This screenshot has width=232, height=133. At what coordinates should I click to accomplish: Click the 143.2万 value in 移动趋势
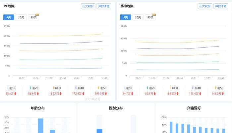(x=216, y=94)
